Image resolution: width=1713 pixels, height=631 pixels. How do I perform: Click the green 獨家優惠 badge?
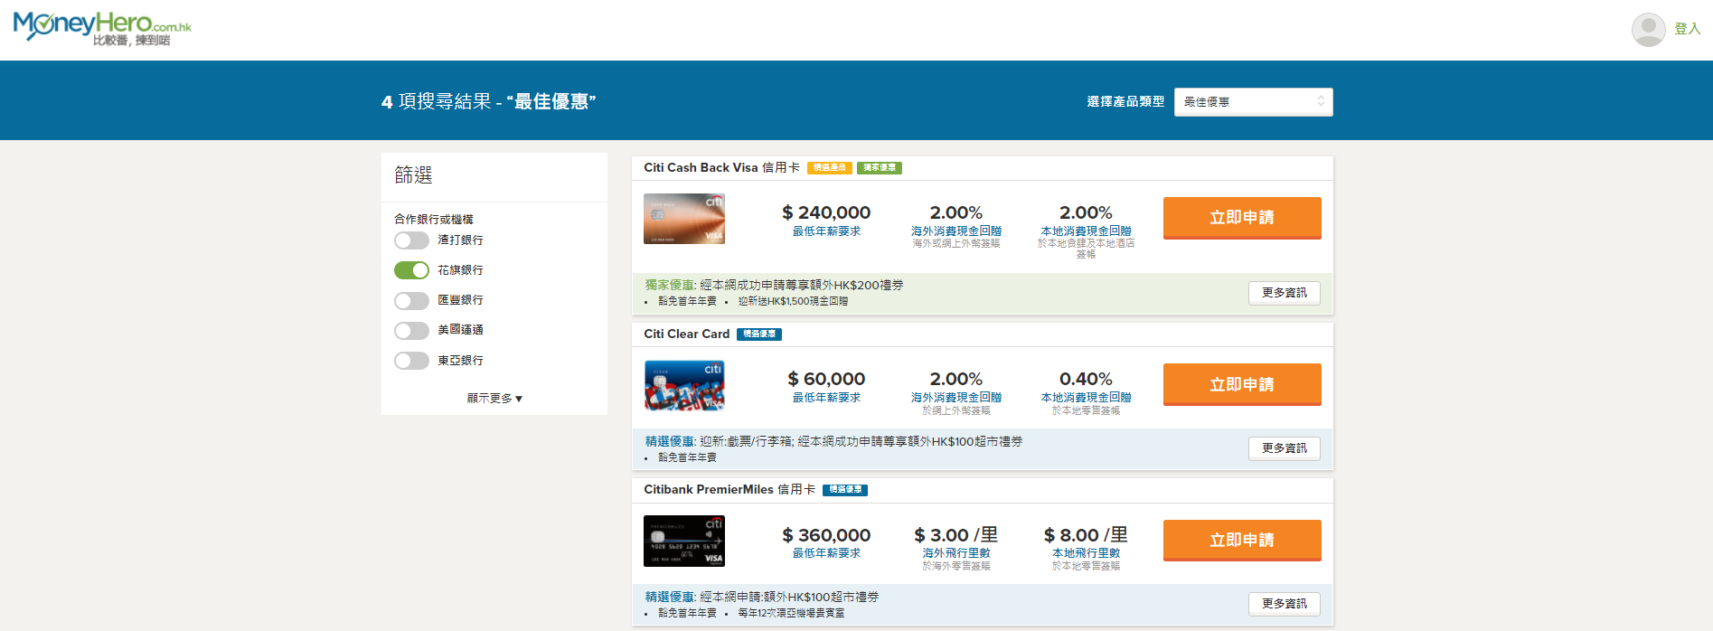[x=880, y=168]
